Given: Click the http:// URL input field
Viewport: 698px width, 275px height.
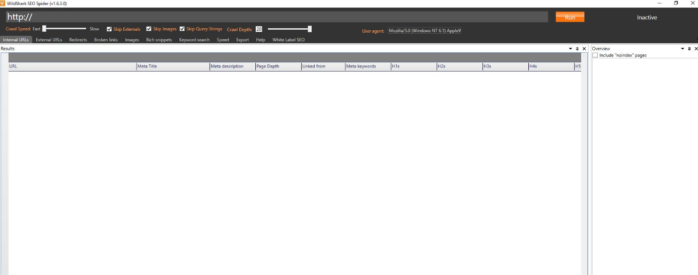Looking at the screenshot, I should click(277, 17).
